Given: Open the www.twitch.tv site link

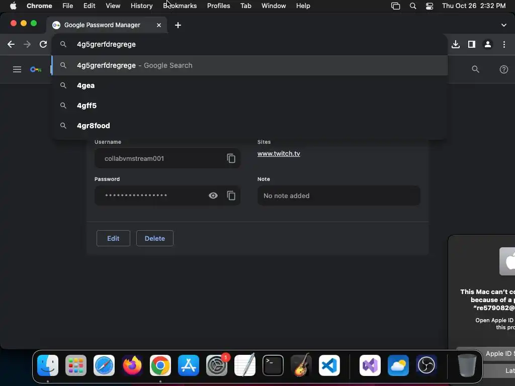Looking at the screenshot, I should click(279, 153).
